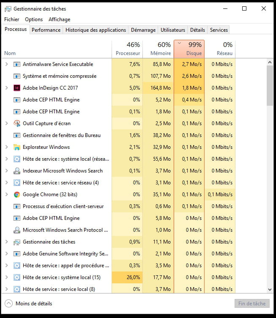Click the Task Manager title bar icon
Screen dimensions: 276x318
click(x=8, y=9)
